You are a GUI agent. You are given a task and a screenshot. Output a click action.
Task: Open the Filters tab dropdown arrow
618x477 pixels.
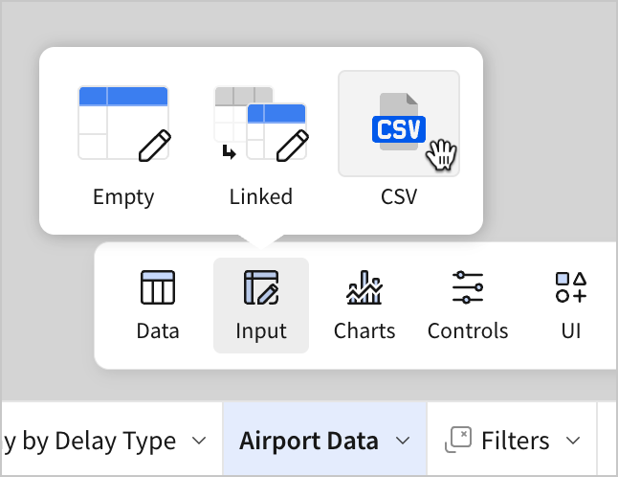(x=574, y=441)
